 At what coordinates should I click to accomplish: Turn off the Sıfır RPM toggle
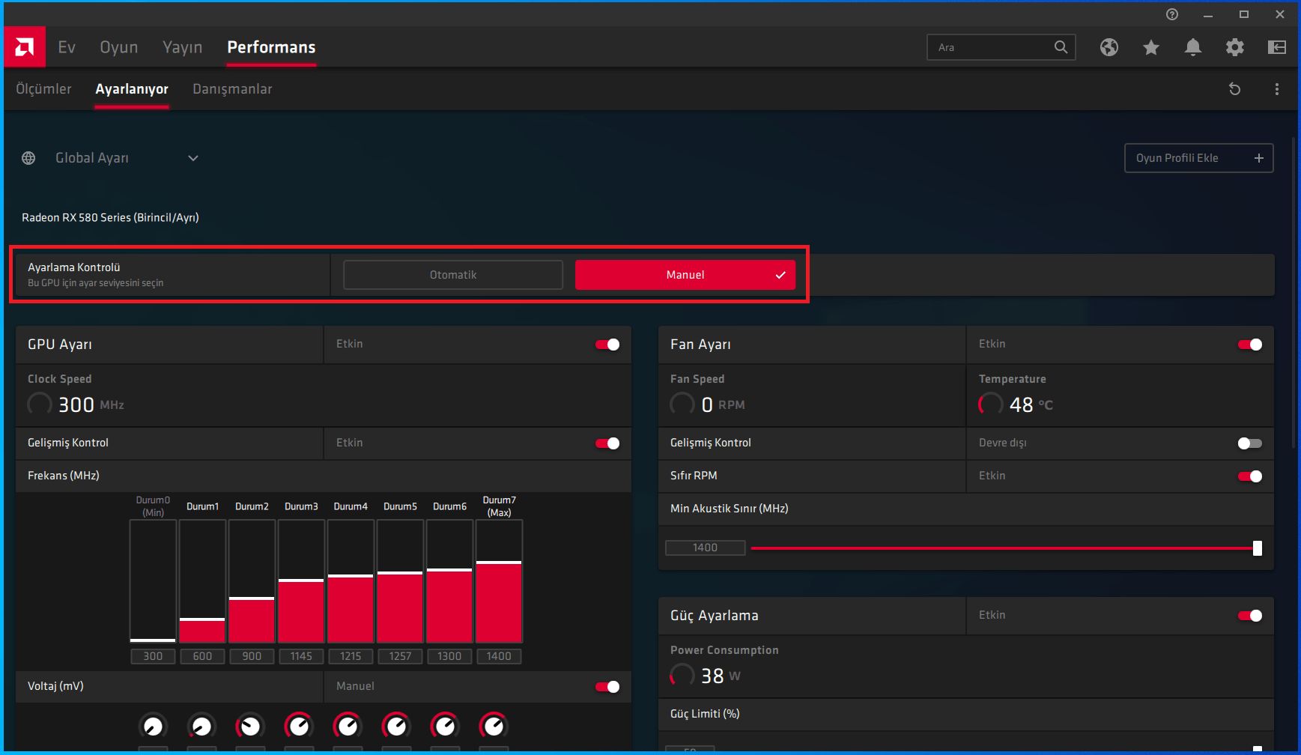[x=1249, y=476]
